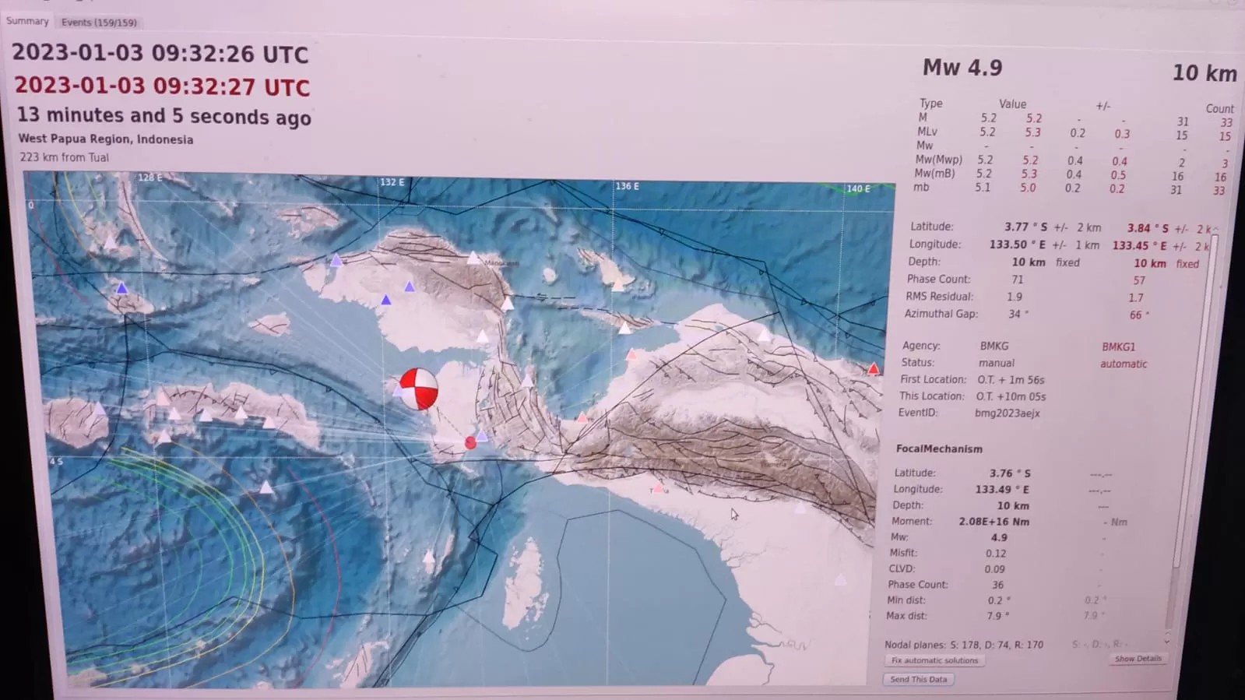Click the Longitude value 133.50 ° E
This screenshot has height=700, width=1245.
click(x=1018, y=244)
